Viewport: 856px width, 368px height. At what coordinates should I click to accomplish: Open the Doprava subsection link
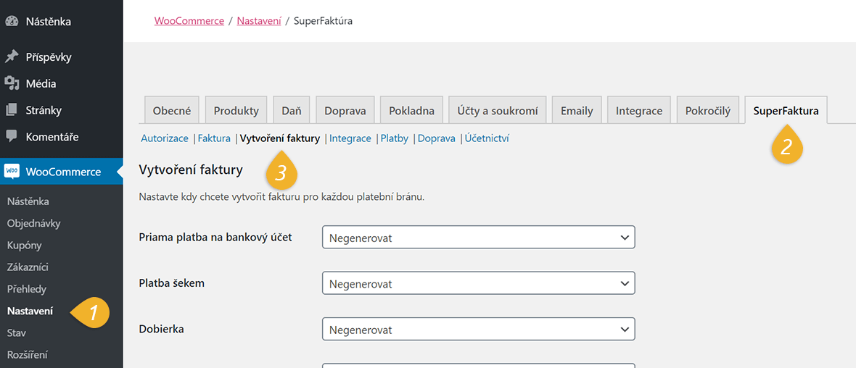pyautogui.click(x=436, y=138)
